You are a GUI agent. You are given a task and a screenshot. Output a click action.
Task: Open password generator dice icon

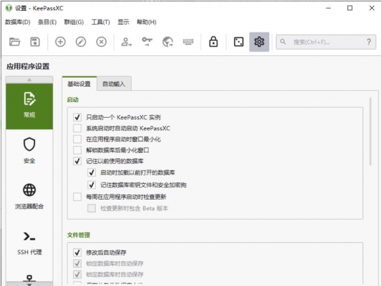tap(239, 42)
